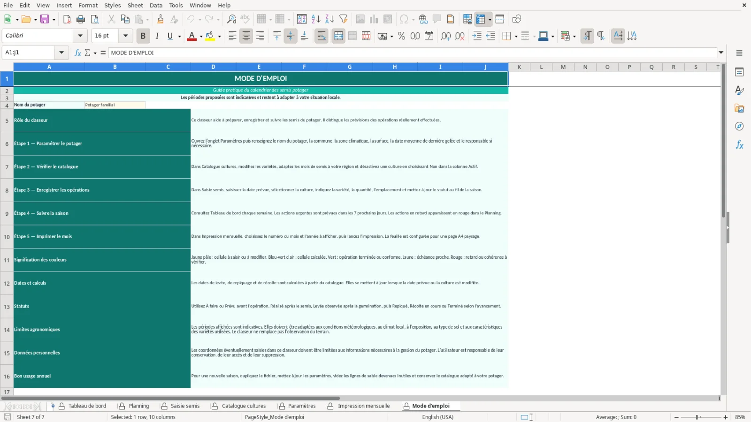The height and width of the screenshot is (422, 751).
Task: Click the Insert Image icon
Action: click(360, 19)
